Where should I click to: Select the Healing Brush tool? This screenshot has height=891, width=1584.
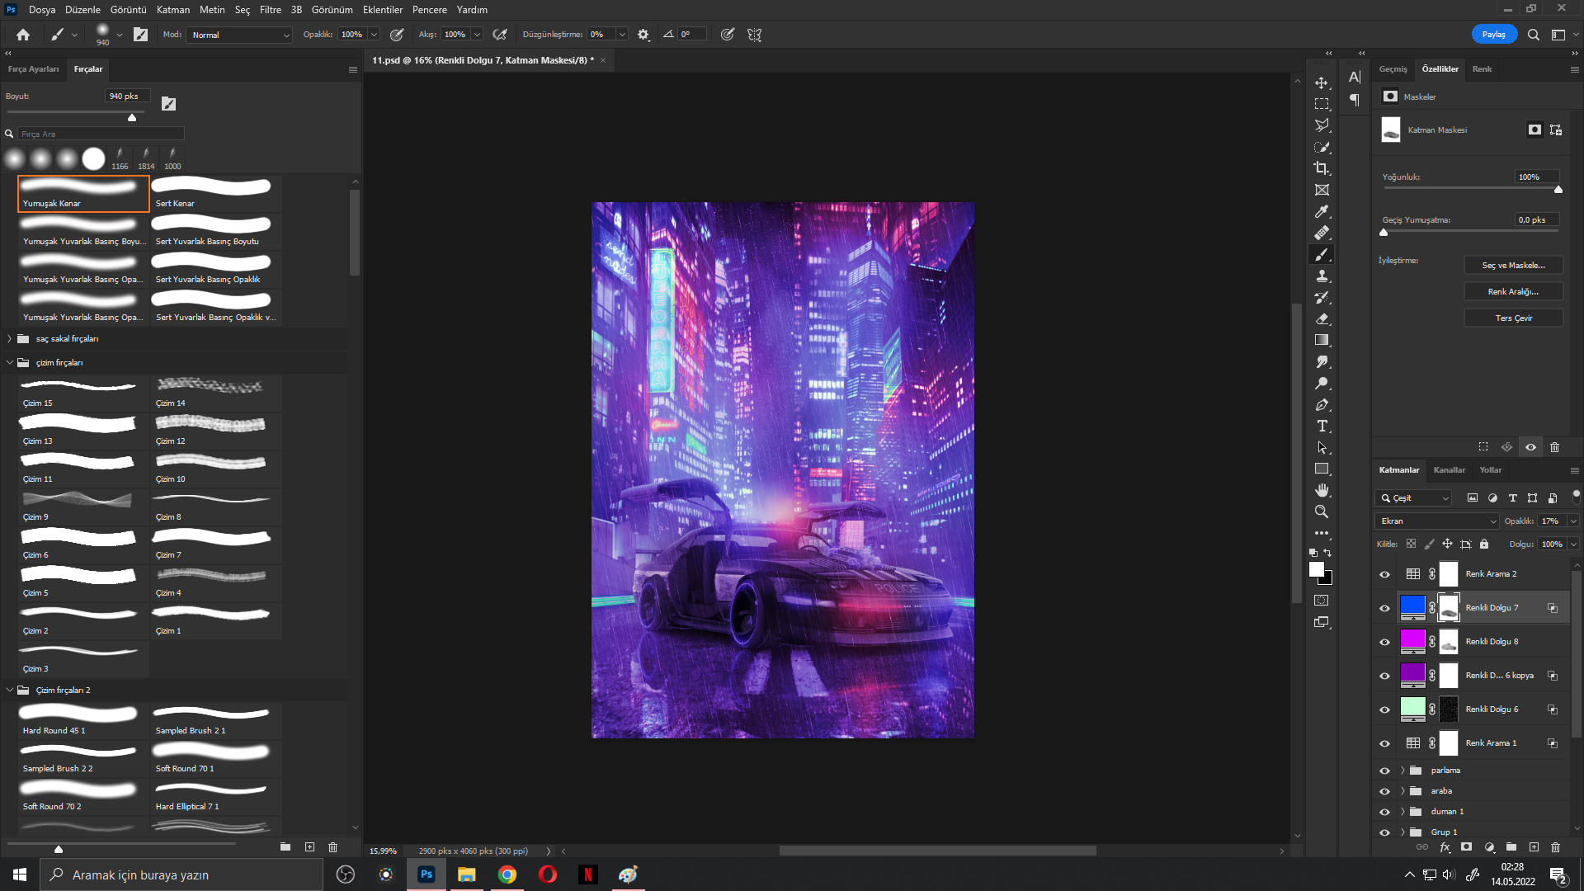tap(1322, 233)
